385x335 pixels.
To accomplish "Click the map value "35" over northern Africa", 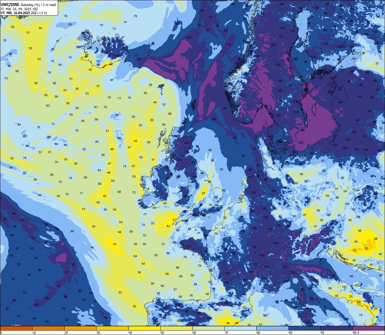I will click(237, 323).
